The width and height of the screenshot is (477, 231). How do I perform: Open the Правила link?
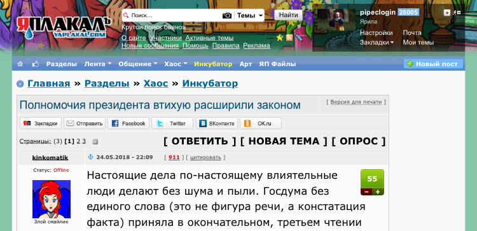point(226,46)
